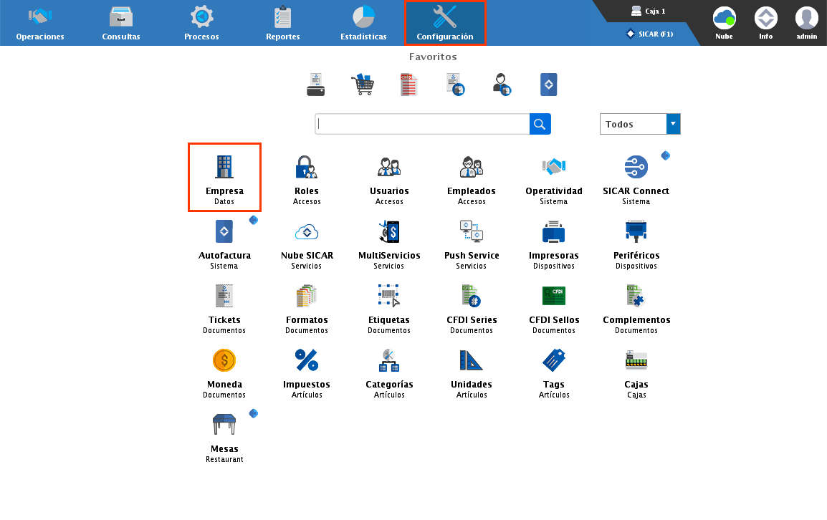Click the shopping cart favorite icon
Viewport: 827px width, 520px height.
click(x=362, y=85)
